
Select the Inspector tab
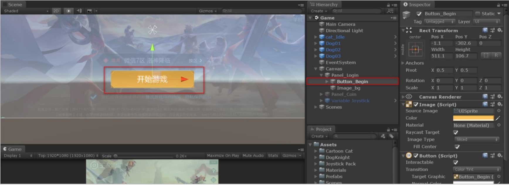[417, 5]
